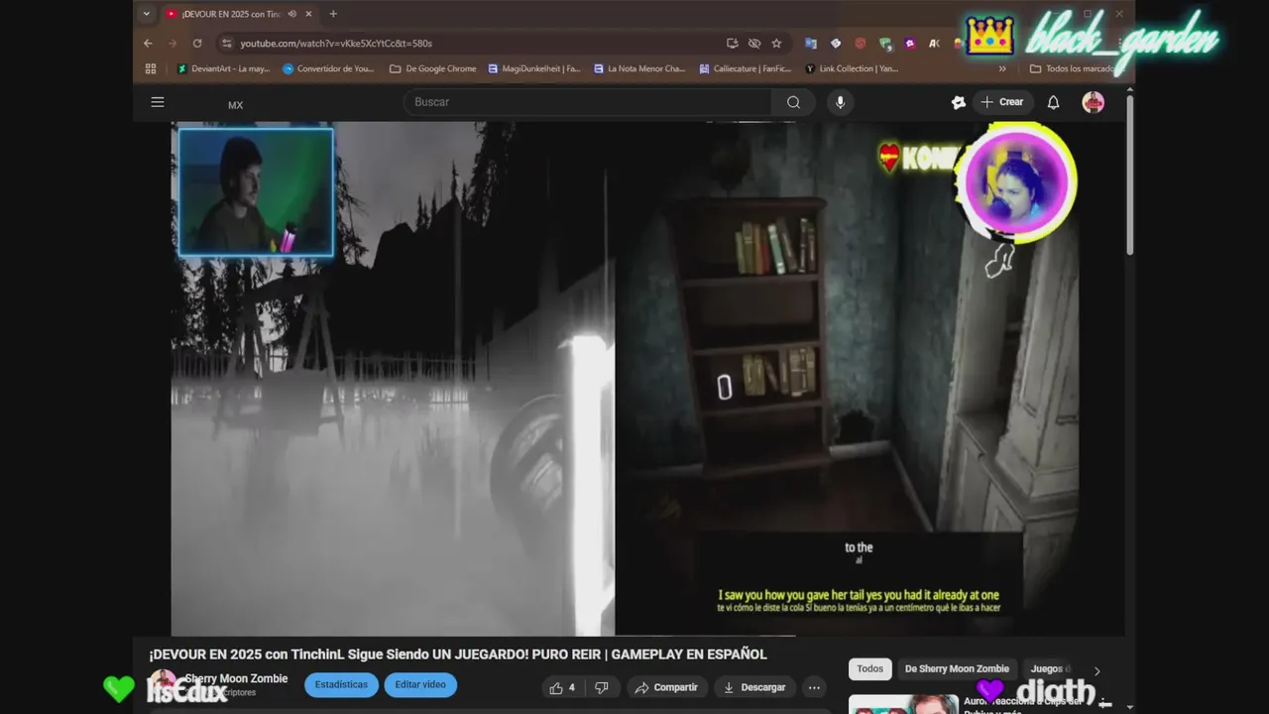Viewport: 1269px width, 714px height.
Task: Open a new browser tab
Action: 333,14
